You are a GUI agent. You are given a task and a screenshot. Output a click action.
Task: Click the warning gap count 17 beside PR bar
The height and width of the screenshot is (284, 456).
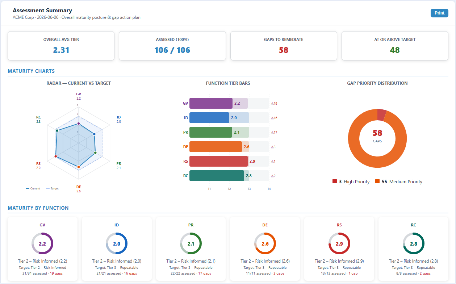(x=274, y=133)
